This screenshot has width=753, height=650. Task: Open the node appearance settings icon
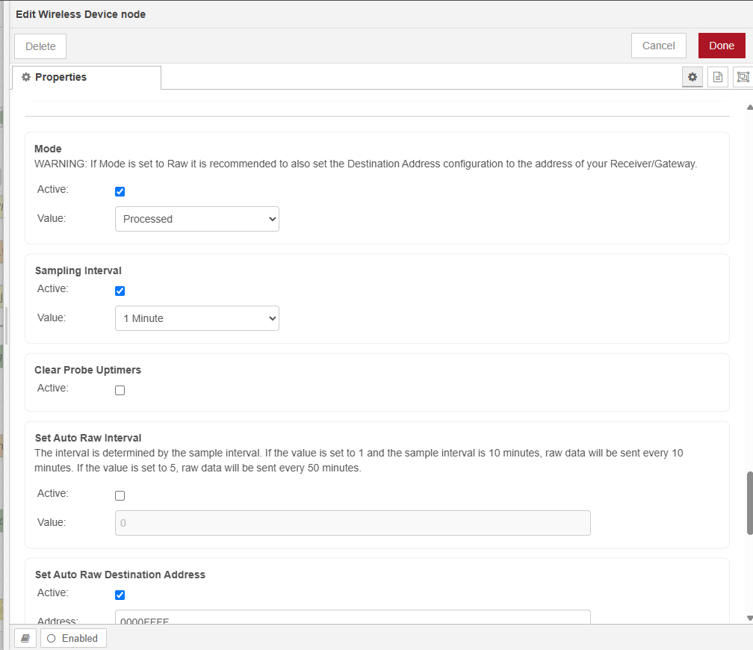coord(742,77)
